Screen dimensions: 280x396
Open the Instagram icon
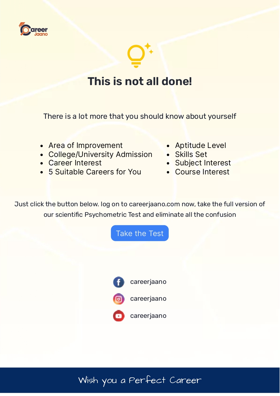[x=119, y=299]
